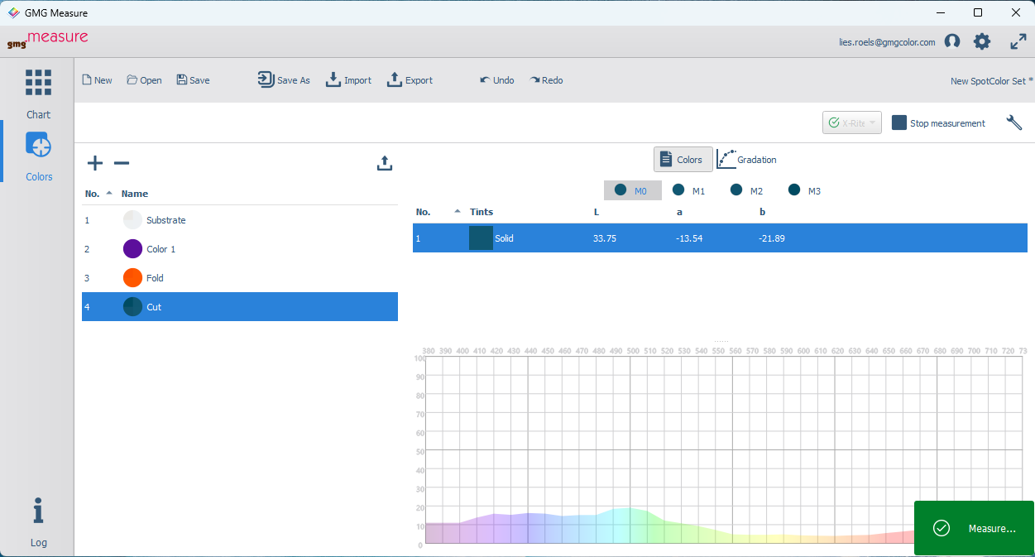1035x557 pixels.
Task: Remove selected color with minus icon
Action: tap(122, 163)
